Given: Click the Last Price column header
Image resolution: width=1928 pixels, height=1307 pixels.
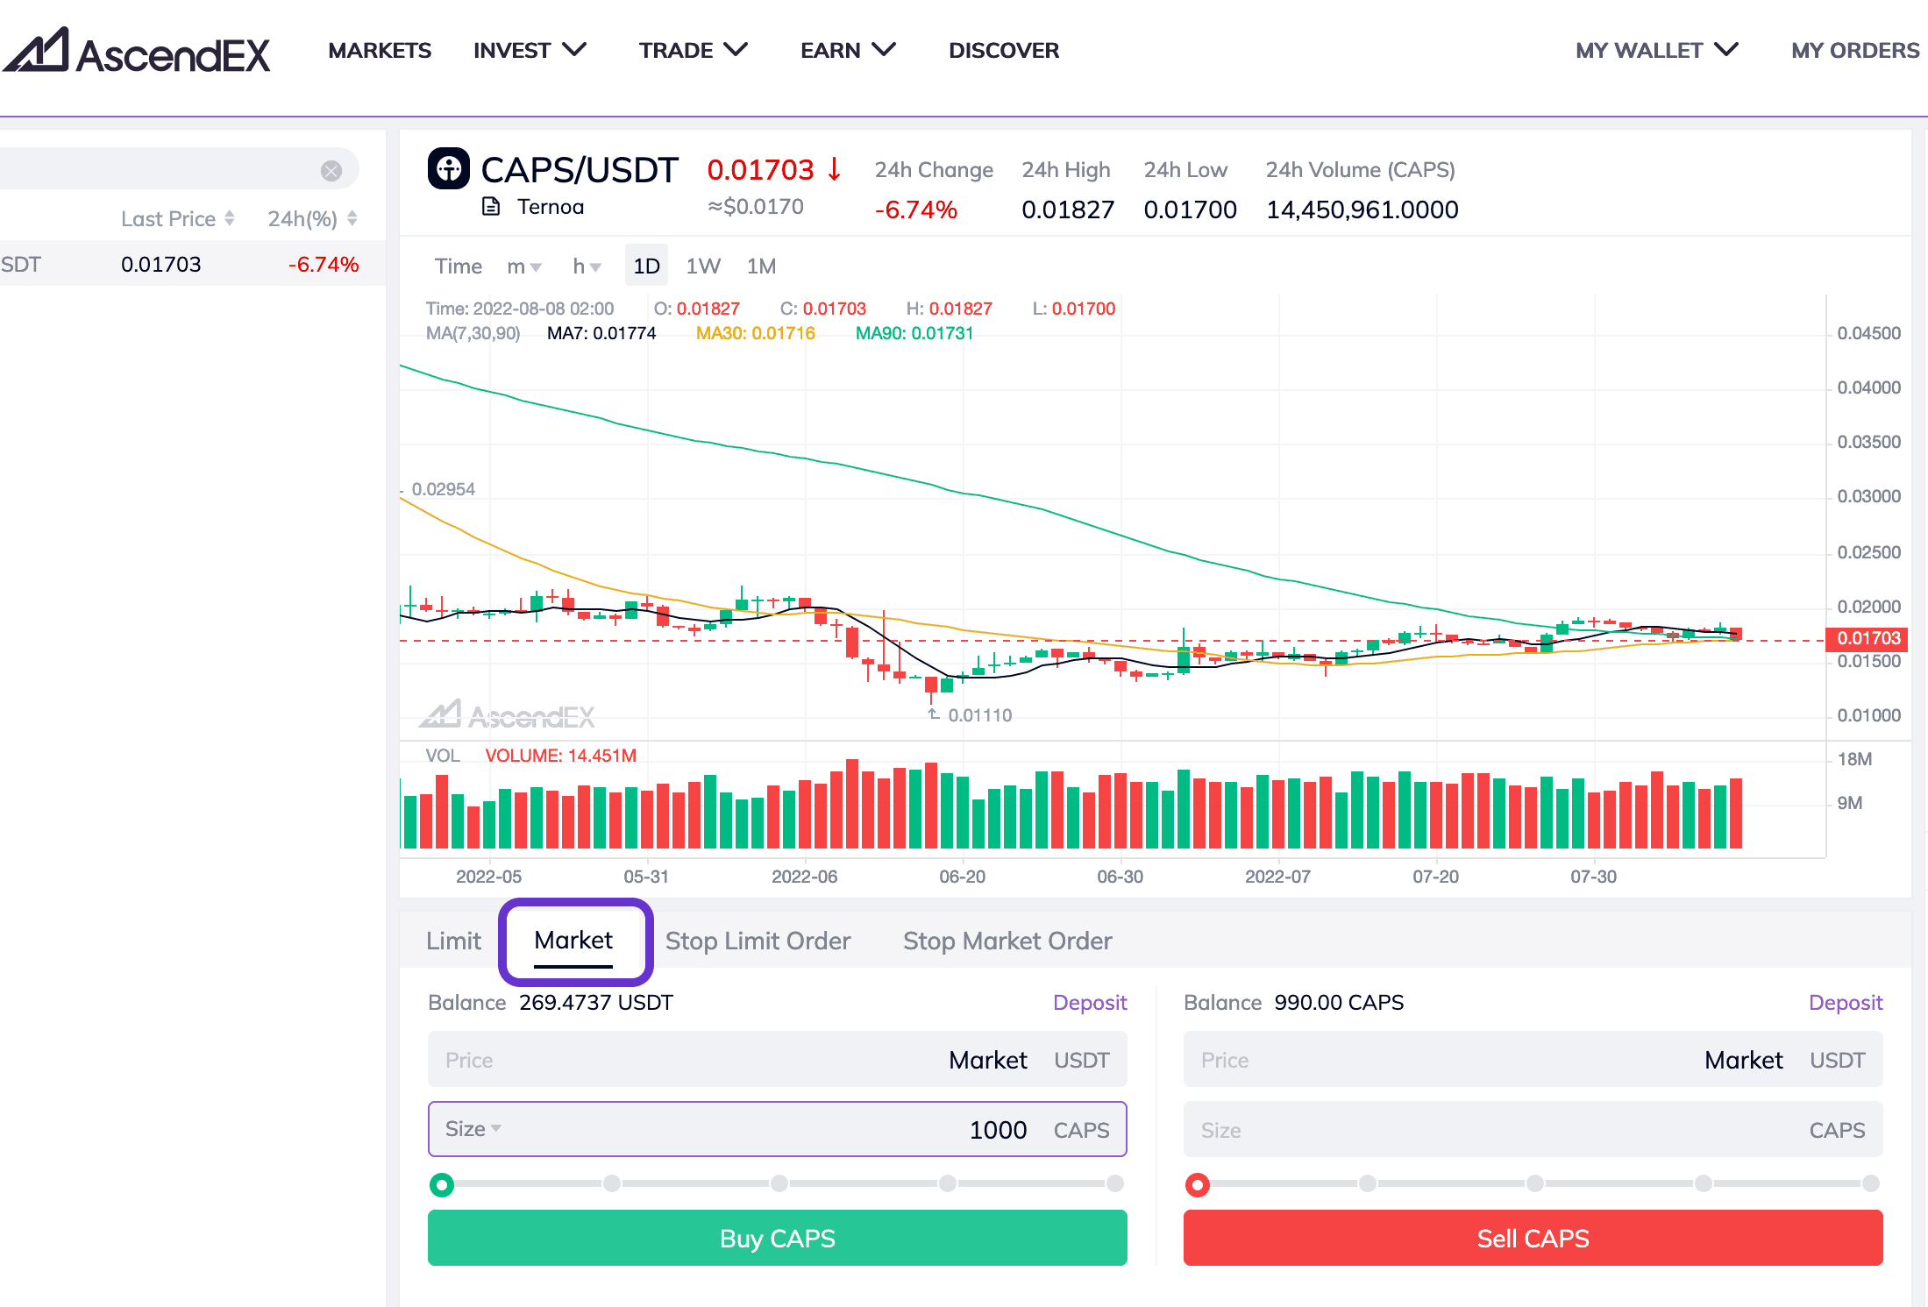Looking at the screenshot, I should (168, 218).
